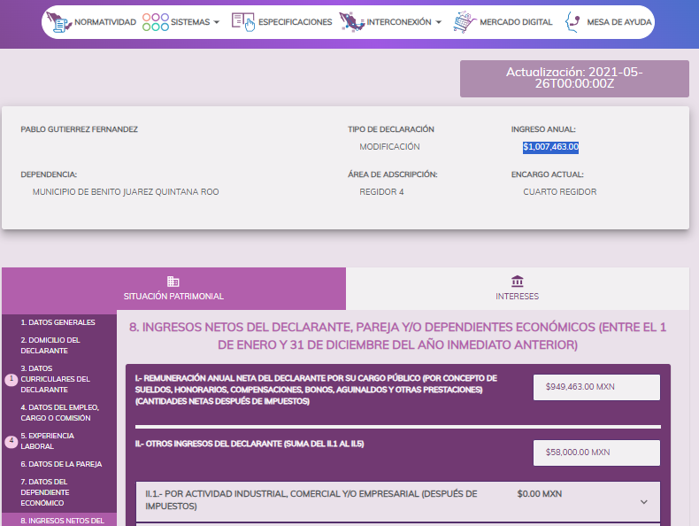The height and width of the screenshot is (526, 699).
Task: Open section 1. Datos Generales
Action: pos(58,322)
